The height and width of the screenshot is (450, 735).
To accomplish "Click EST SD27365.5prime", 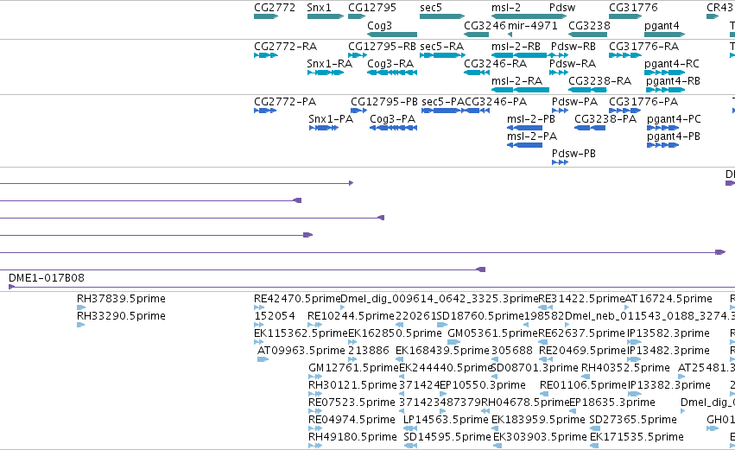I will click(595, 428).
